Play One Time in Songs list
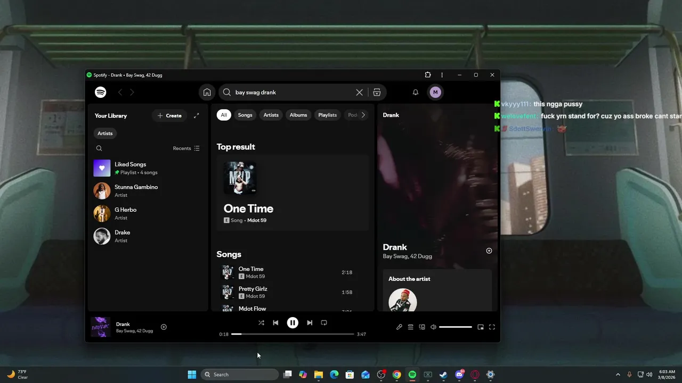The image size is (682, 383). [x=293, y=272]
